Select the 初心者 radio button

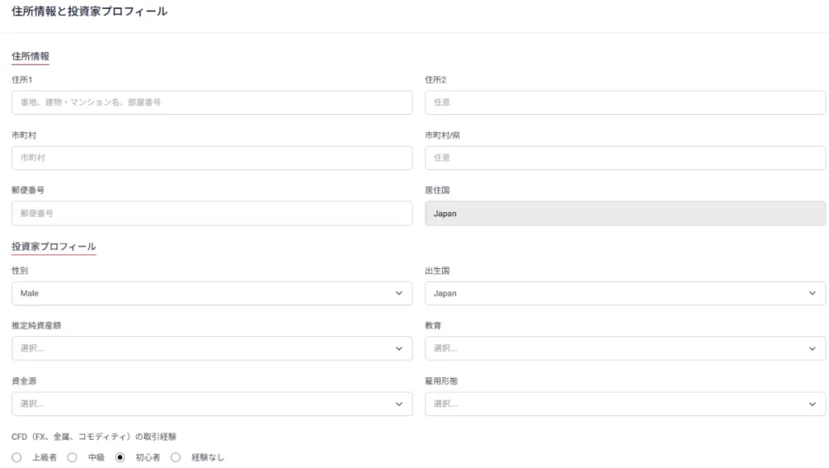(x=120, y=457)
